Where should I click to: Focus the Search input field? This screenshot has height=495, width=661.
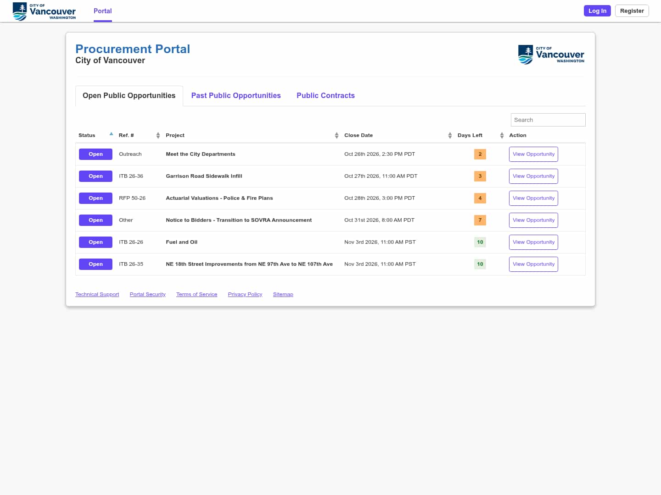[x=548, y=120]
